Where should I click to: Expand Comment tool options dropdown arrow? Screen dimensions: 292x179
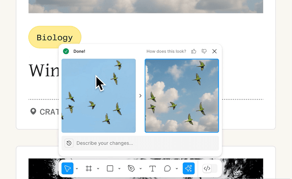177,168
